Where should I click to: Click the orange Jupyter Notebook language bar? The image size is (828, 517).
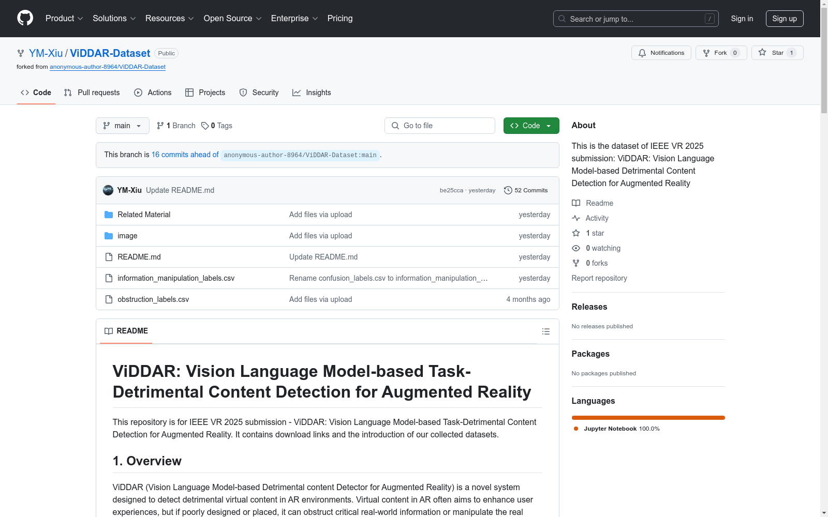[x=648, y=418]
